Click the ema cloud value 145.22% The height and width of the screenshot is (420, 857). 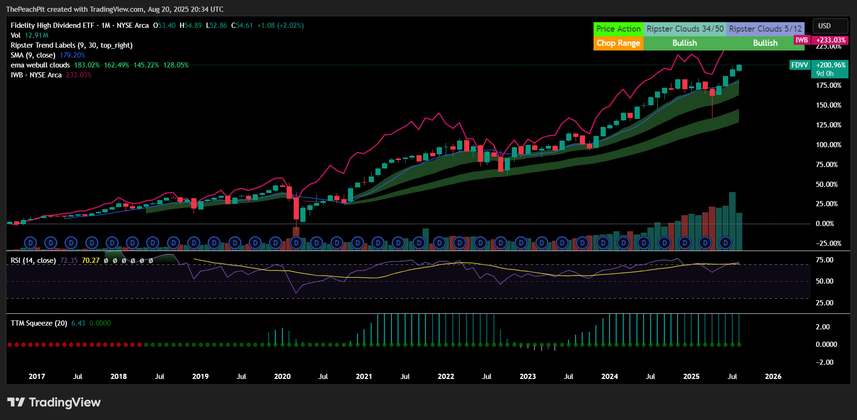[x=146, y=65]
